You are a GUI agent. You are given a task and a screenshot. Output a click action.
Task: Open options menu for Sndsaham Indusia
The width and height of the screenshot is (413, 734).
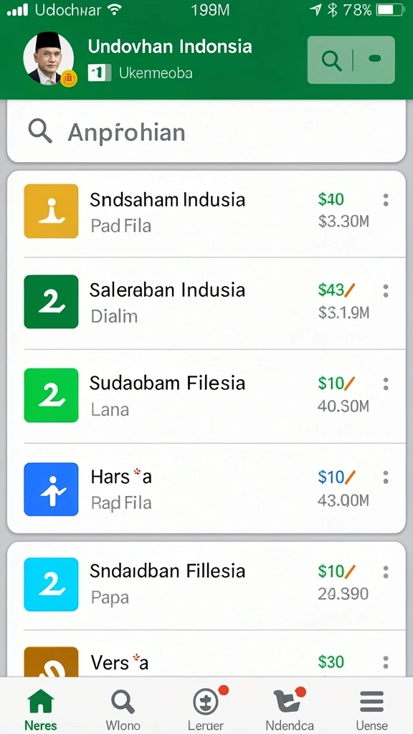tap(385, 200)
